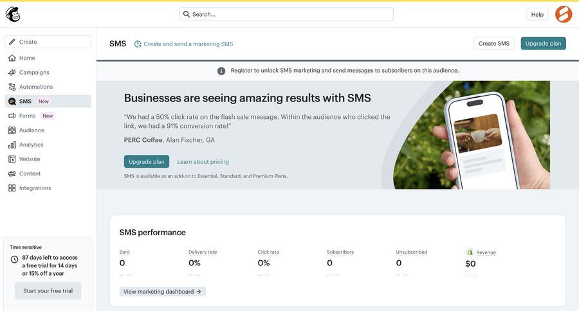Image resolution: width=579 pixels, height=311 pixels.
Task: Click the Create pencil icon
Action: (x=12, y=42)
